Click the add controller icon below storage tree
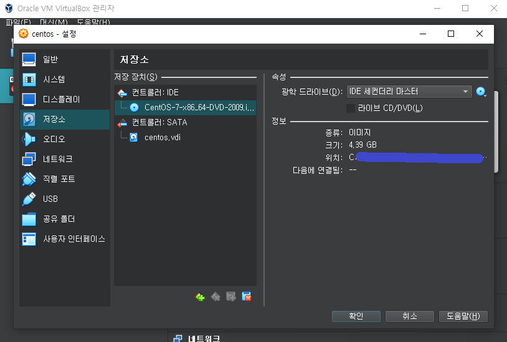The width and height of the screenshot is (507, 342). (200, 297)
